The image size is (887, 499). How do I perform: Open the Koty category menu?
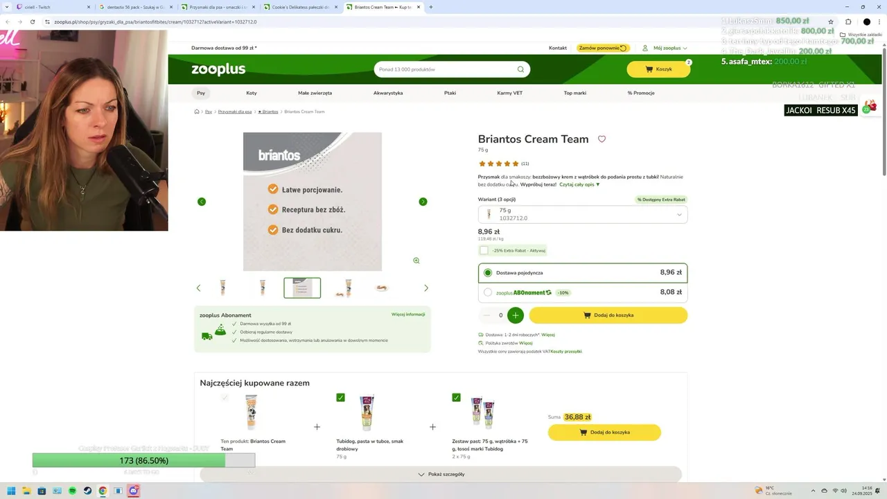pos(252,93)
